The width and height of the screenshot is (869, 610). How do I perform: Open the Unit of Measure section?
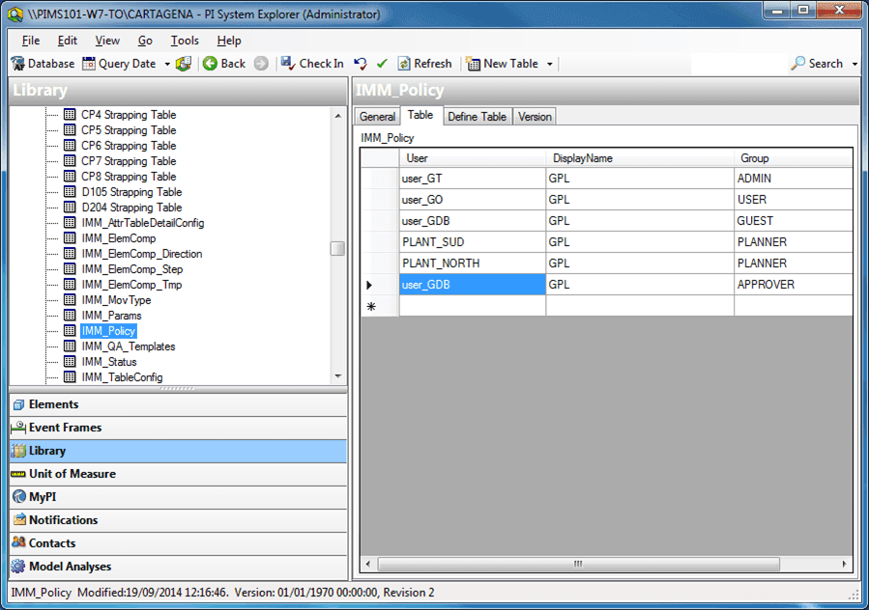pos(72,474)
